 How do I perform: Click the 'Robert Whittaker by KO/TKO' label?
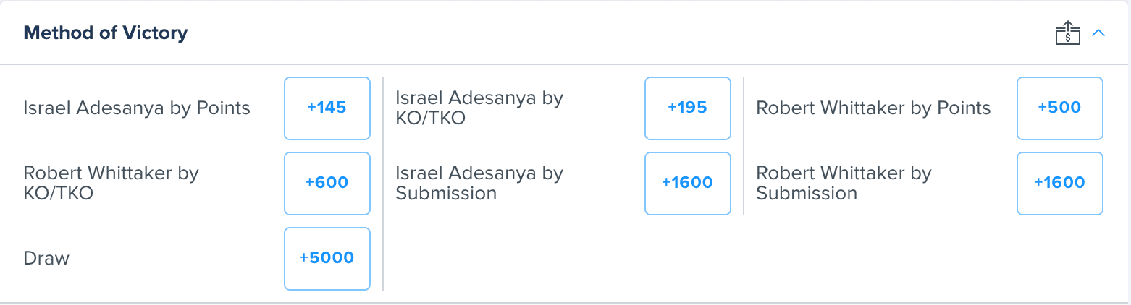click(x=112, y=184)
